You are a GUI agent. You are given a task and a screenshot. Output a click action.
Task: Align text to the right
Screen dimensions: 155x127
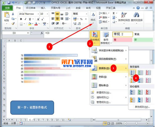(62, 19)
